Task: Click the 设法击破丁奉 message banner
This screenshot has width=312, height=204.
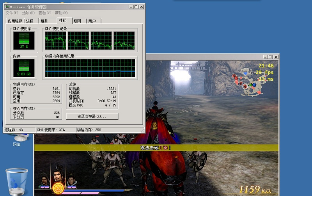Action: [156, 148]
